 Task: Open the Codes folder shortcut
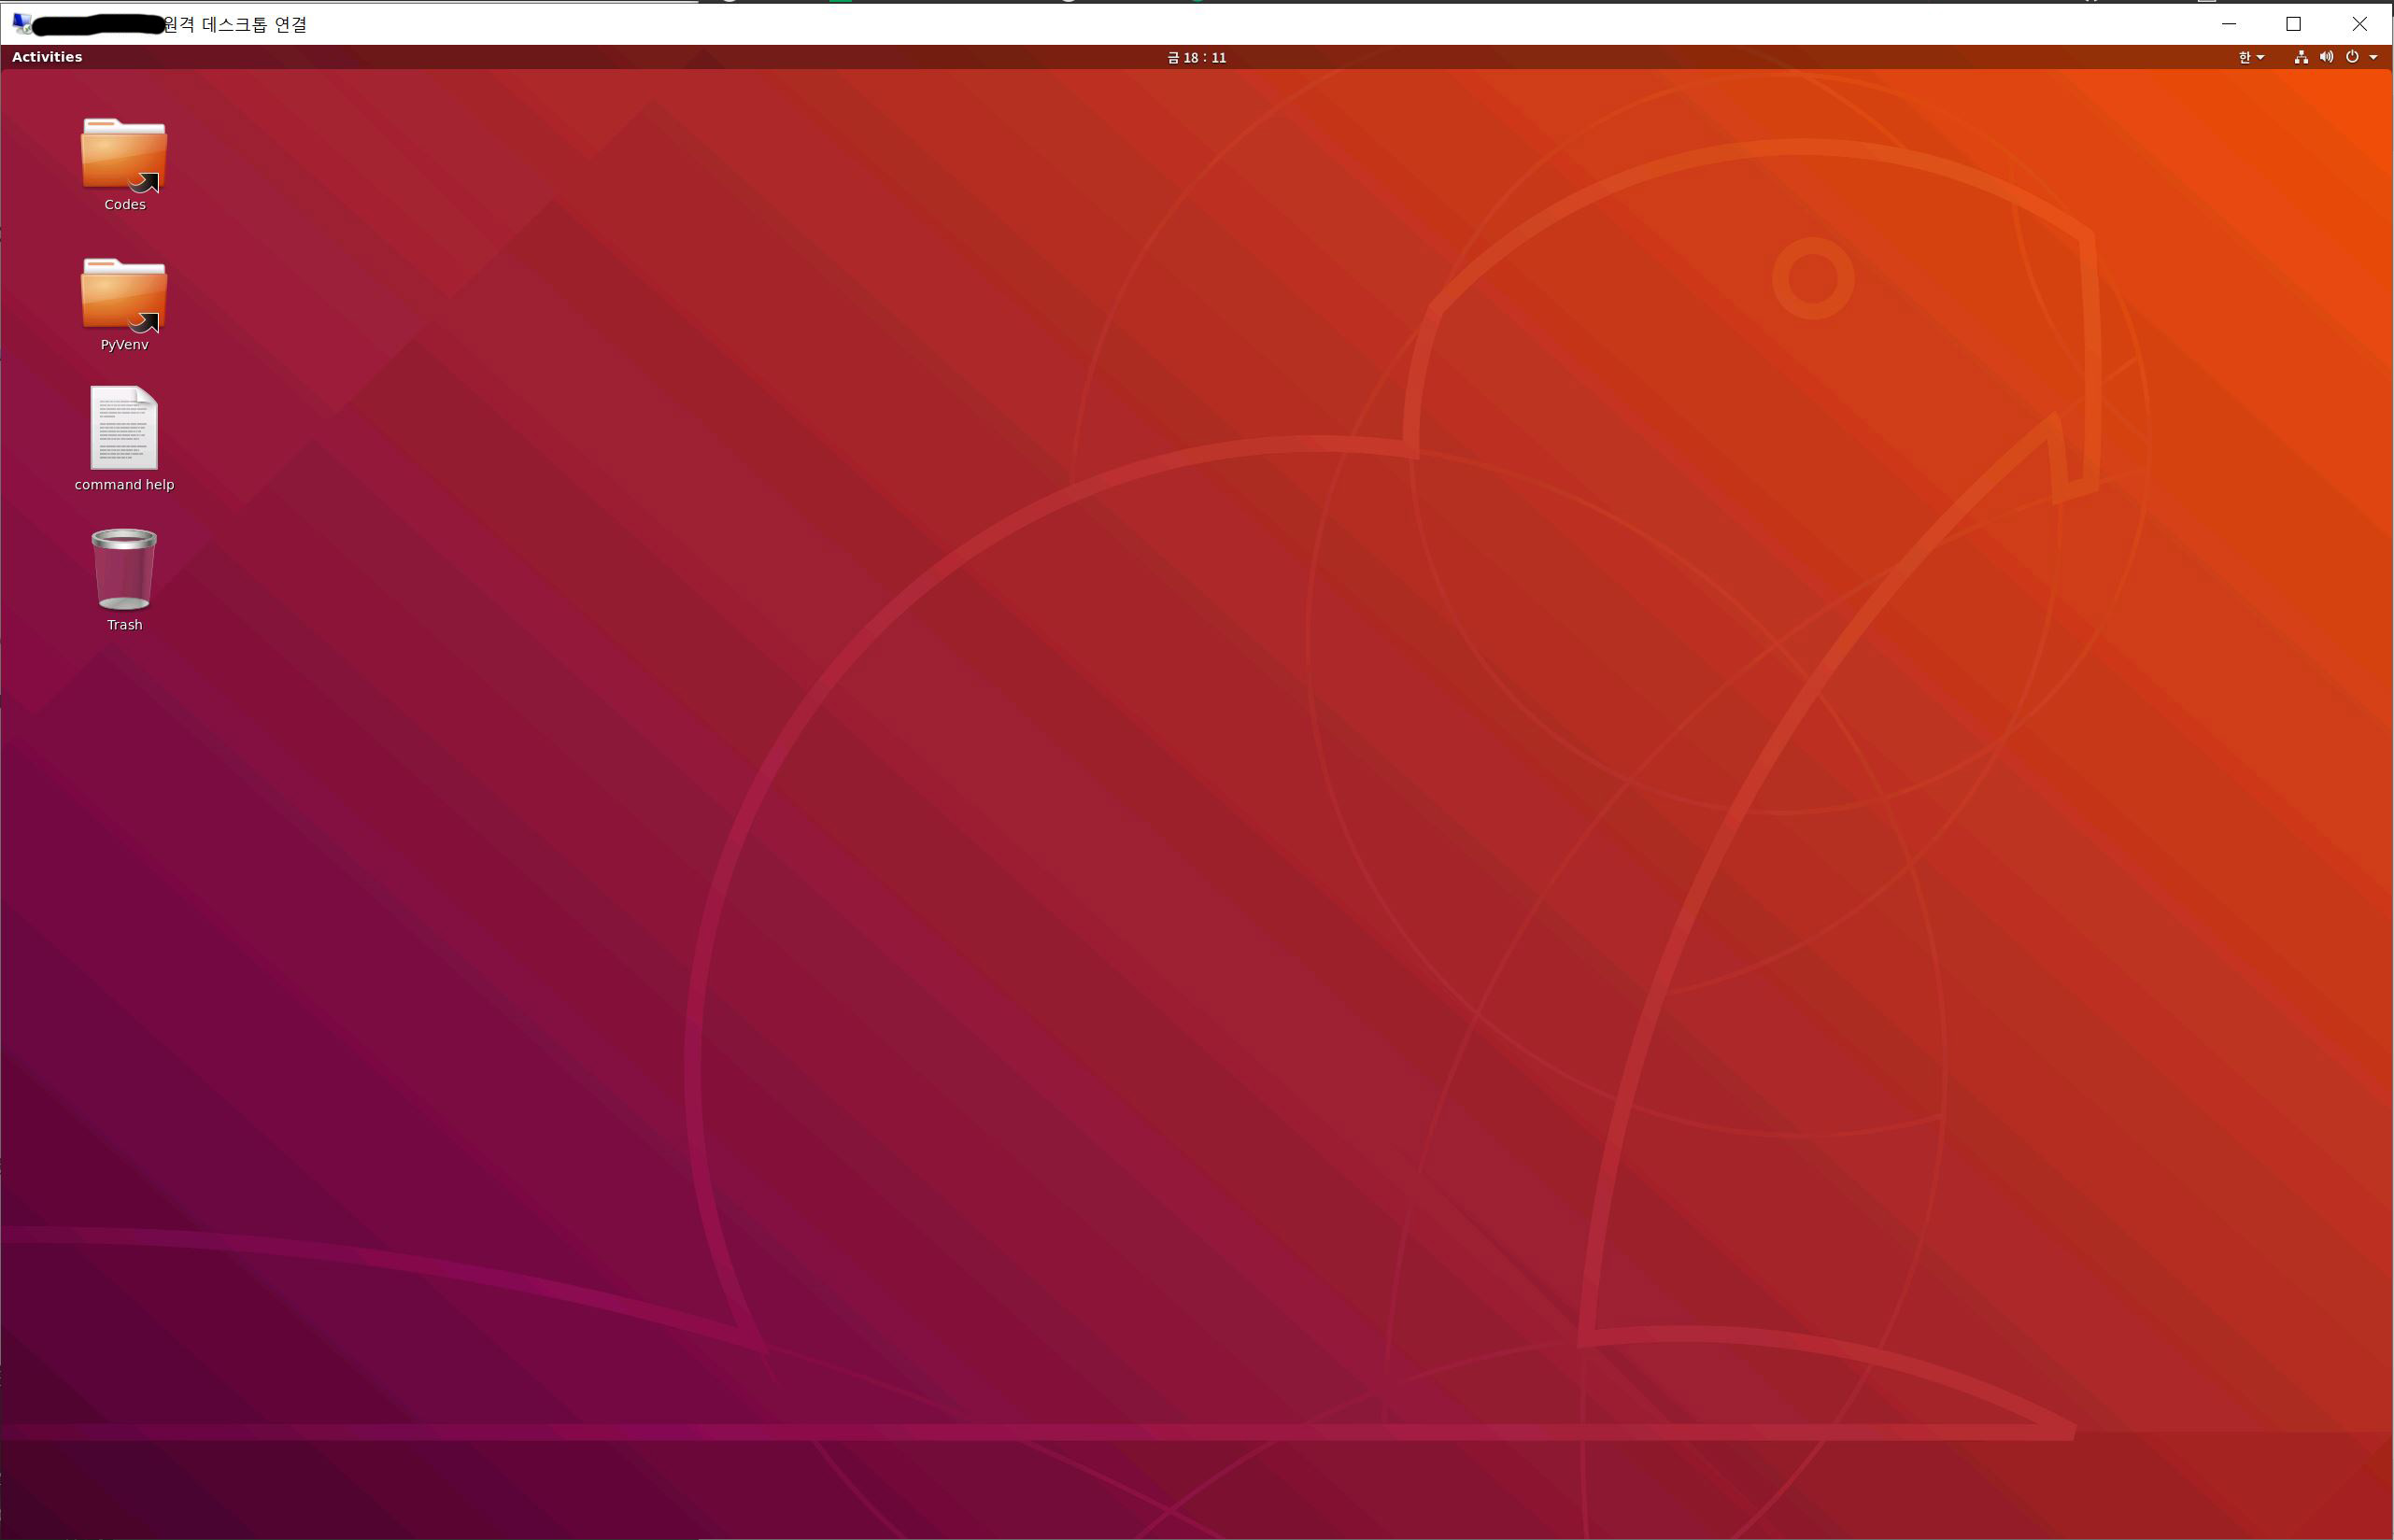124,155
